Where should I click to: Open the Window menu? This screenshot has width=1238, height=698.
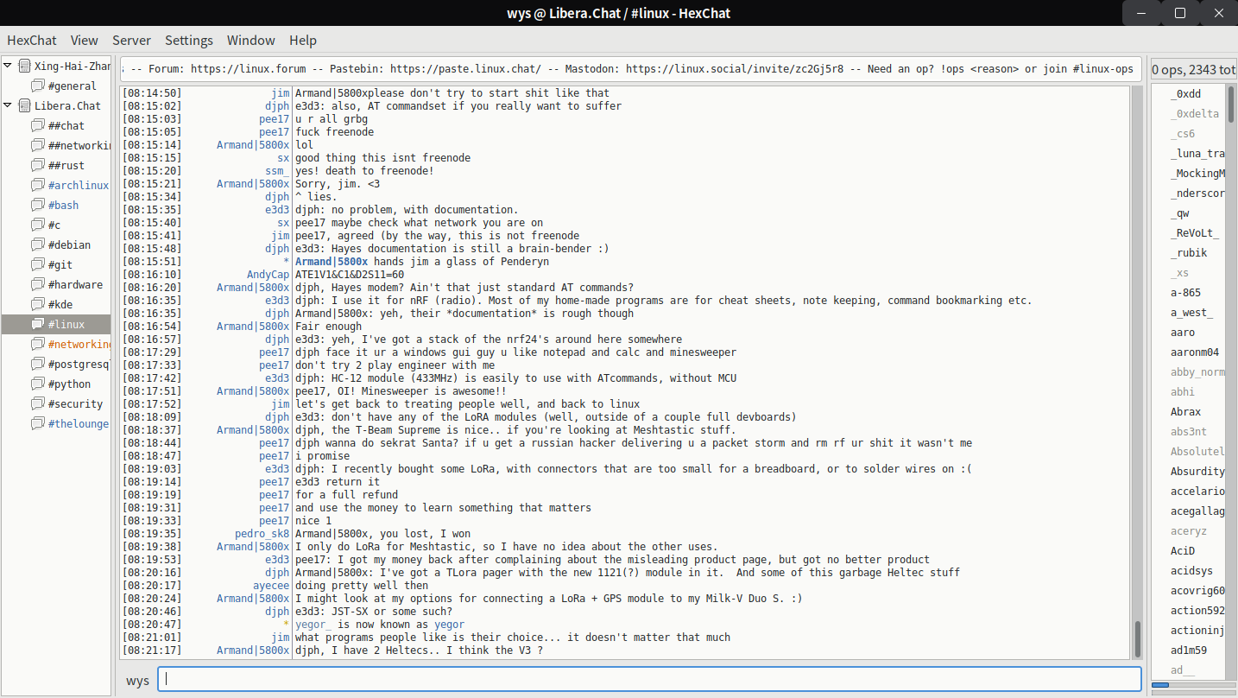[x=251, y=40]
